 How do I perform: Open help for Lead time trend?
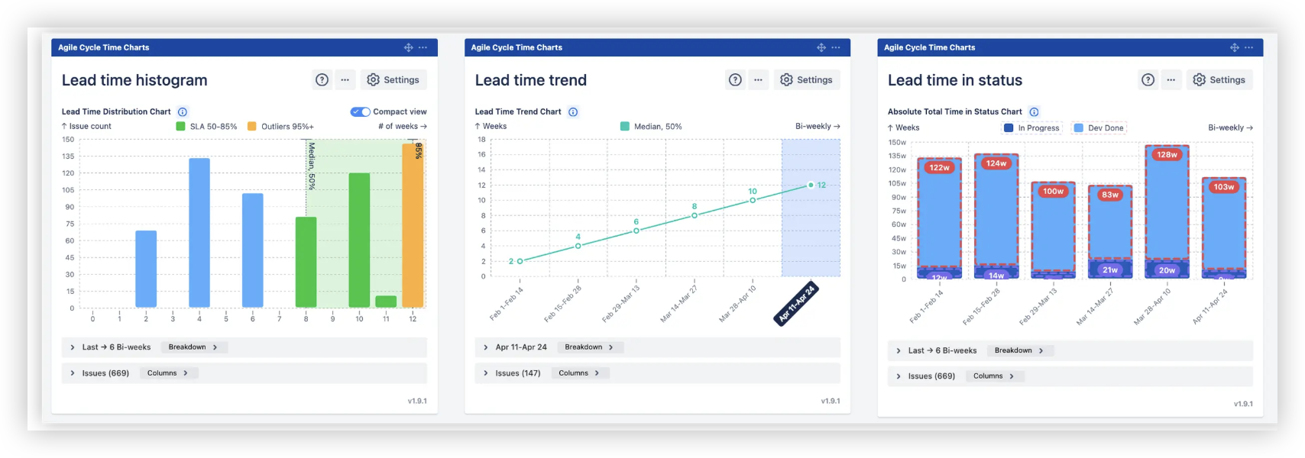[735, 79]
